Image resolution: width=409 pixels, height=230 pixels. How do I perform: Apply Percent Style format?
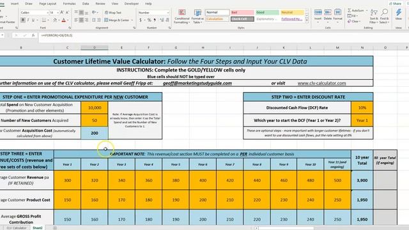tap(149, 20)
